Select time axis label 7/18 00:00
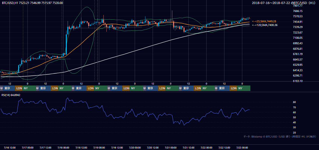 click(63, 147)
